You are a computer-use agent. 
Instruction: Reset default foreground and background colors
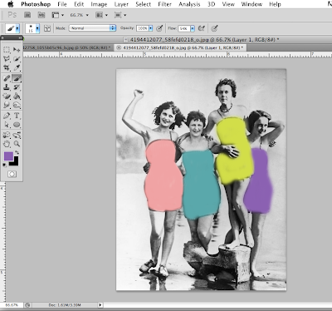coord(5,165)
